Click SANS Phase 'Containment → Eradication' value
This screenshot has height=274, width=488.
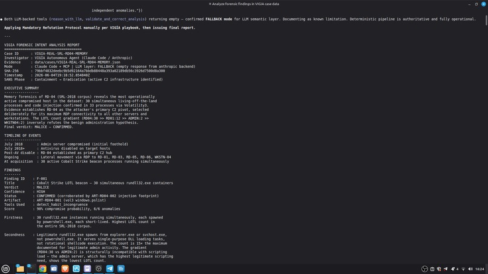pos(99,80)
